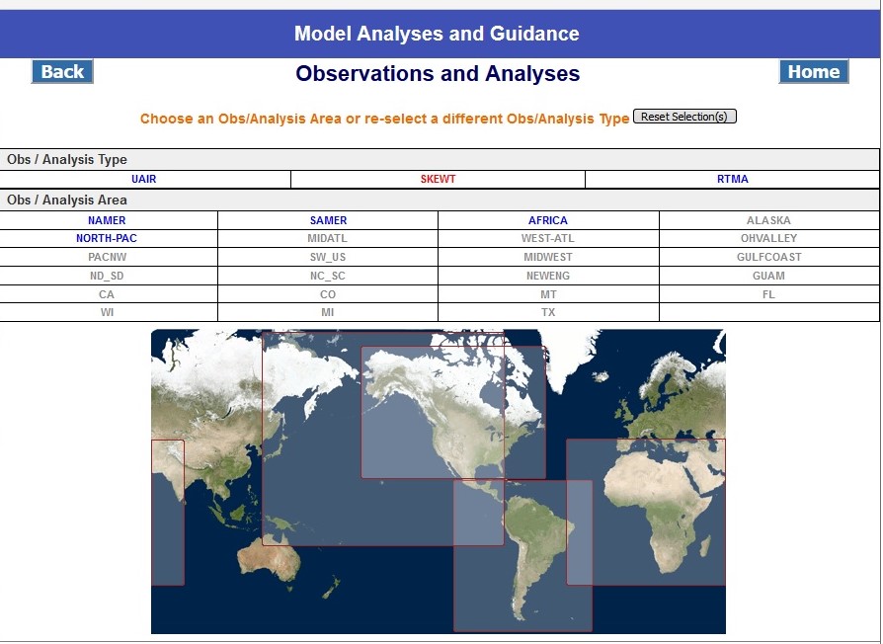
Task: Click the CO area cell
Action: tap(327, 294)
